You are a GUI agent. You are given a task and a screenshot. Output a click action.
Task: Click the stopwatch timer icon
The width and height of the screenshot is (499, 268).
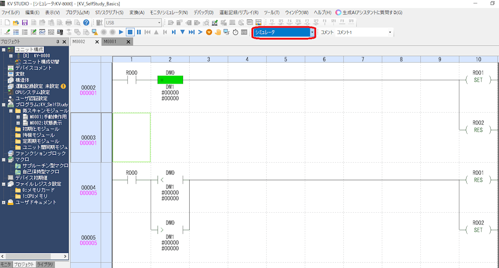coord(235,32)
